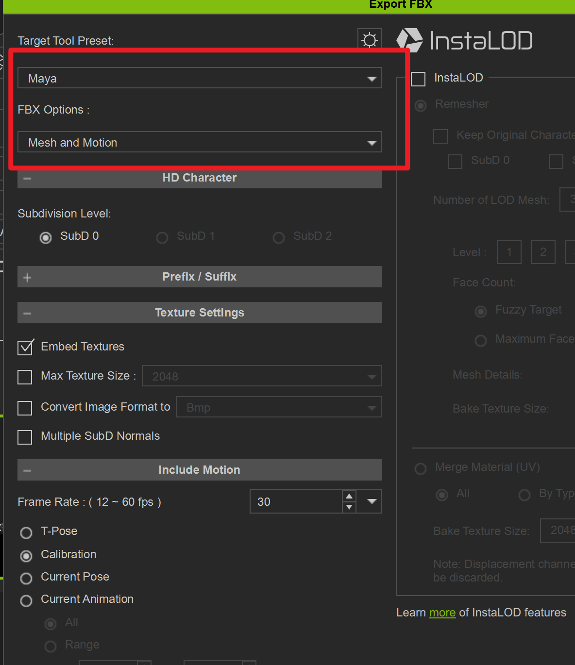Viewport: 575px width, 665px height.
Task: Open the 'more' InstaLOD features link
Action: click(442, 613)
